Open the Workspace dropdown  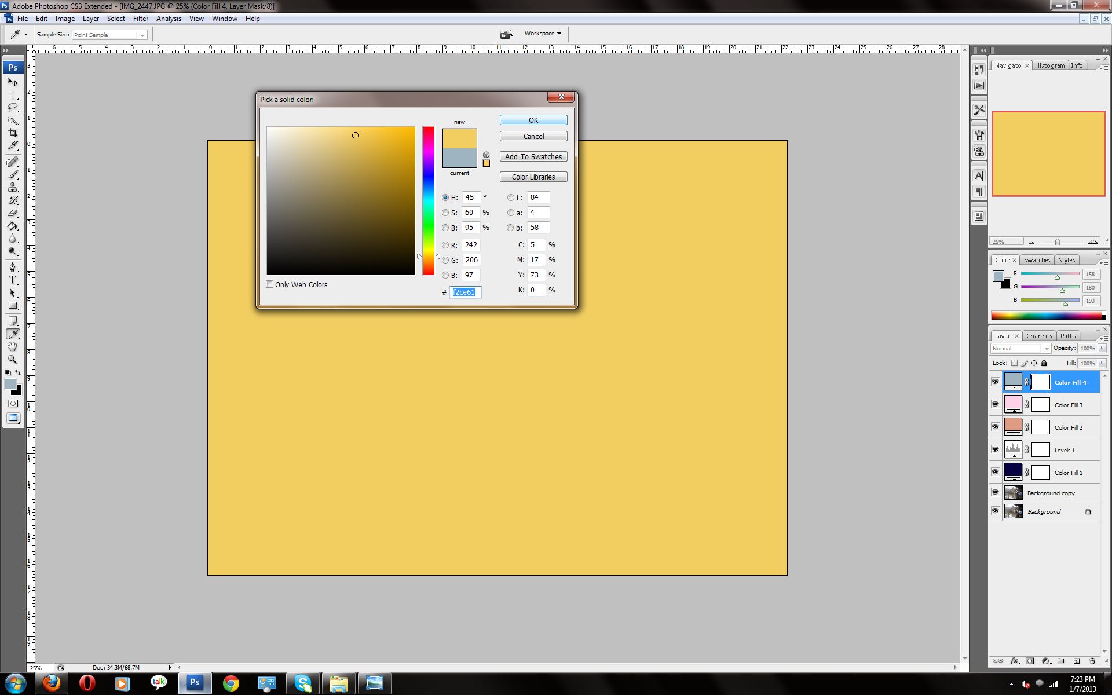(543, 34)
